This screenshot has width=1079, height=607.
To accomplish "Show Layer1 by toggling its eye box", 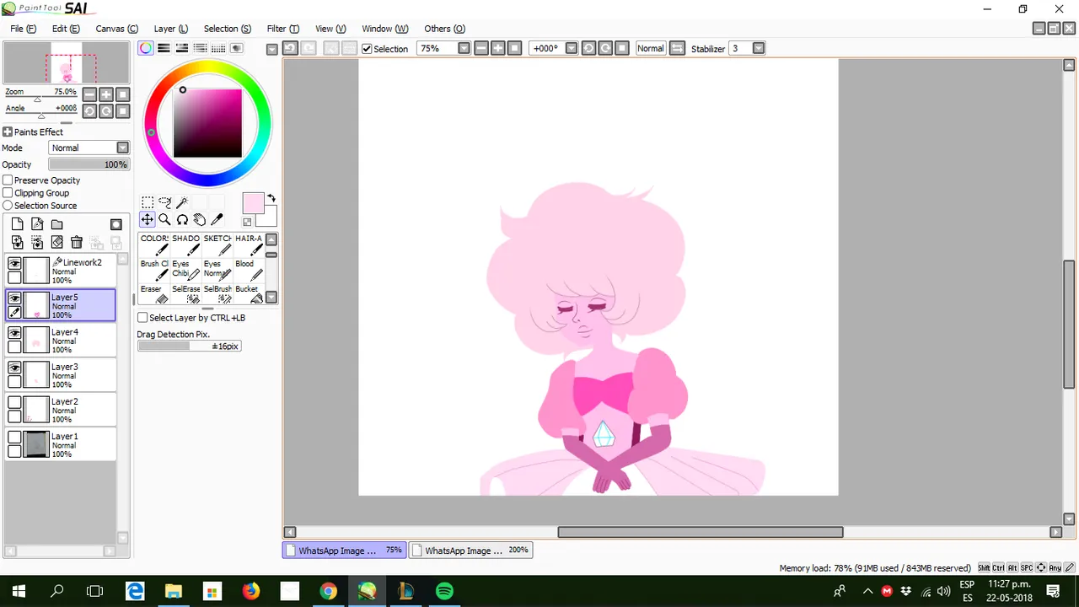I will pos(14,438).
